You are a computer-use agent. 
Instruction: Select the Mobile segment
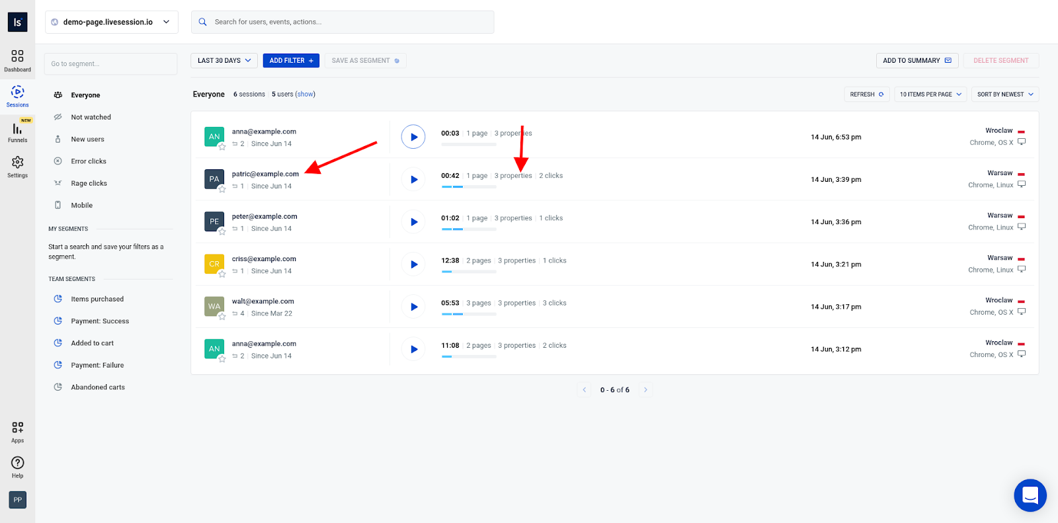[x=81, y=206]
